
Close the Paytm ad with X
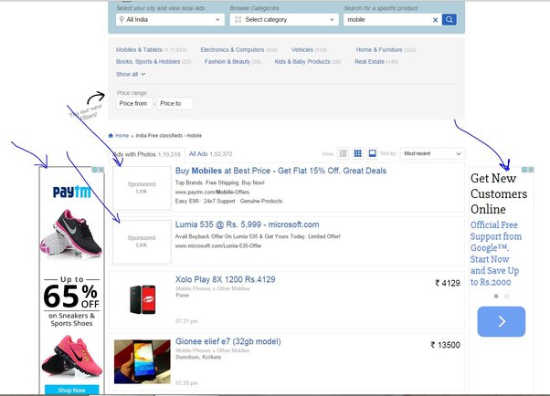[x=101, y=170]
